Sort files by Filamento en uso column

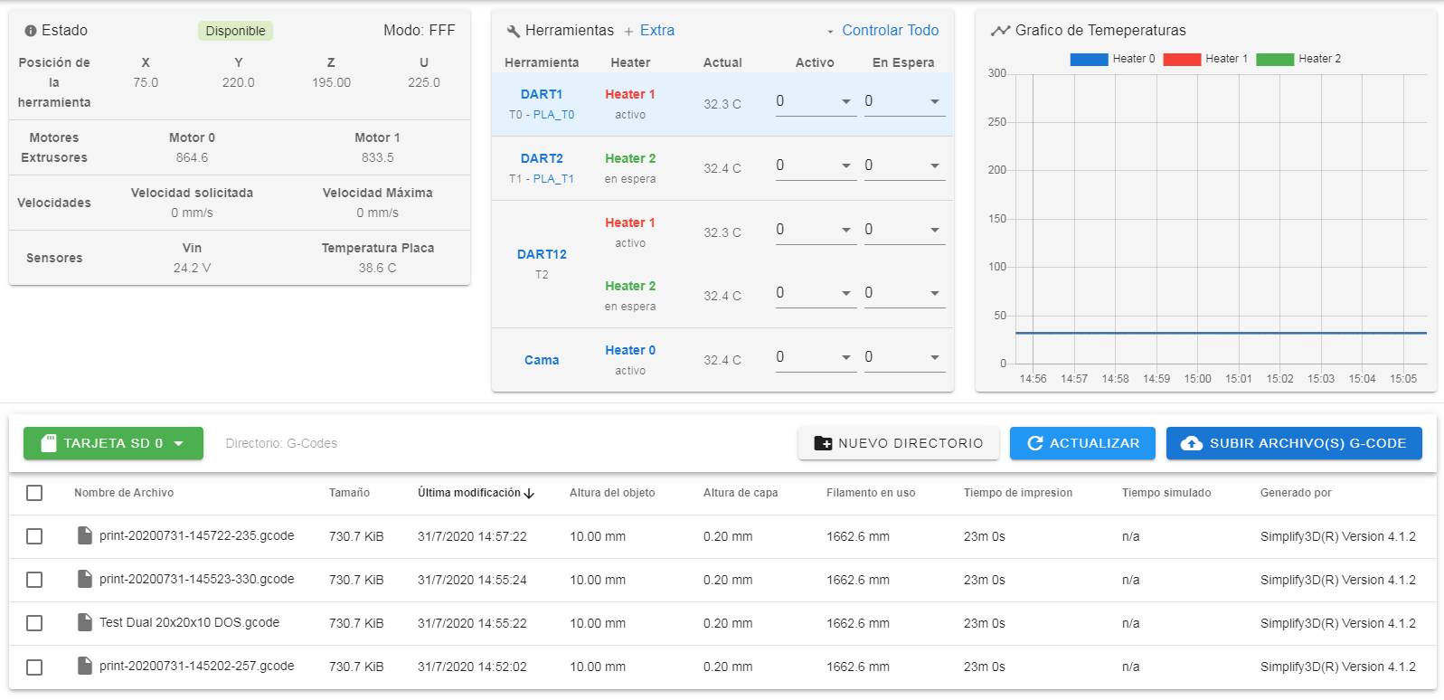click(x=871, y=493)
